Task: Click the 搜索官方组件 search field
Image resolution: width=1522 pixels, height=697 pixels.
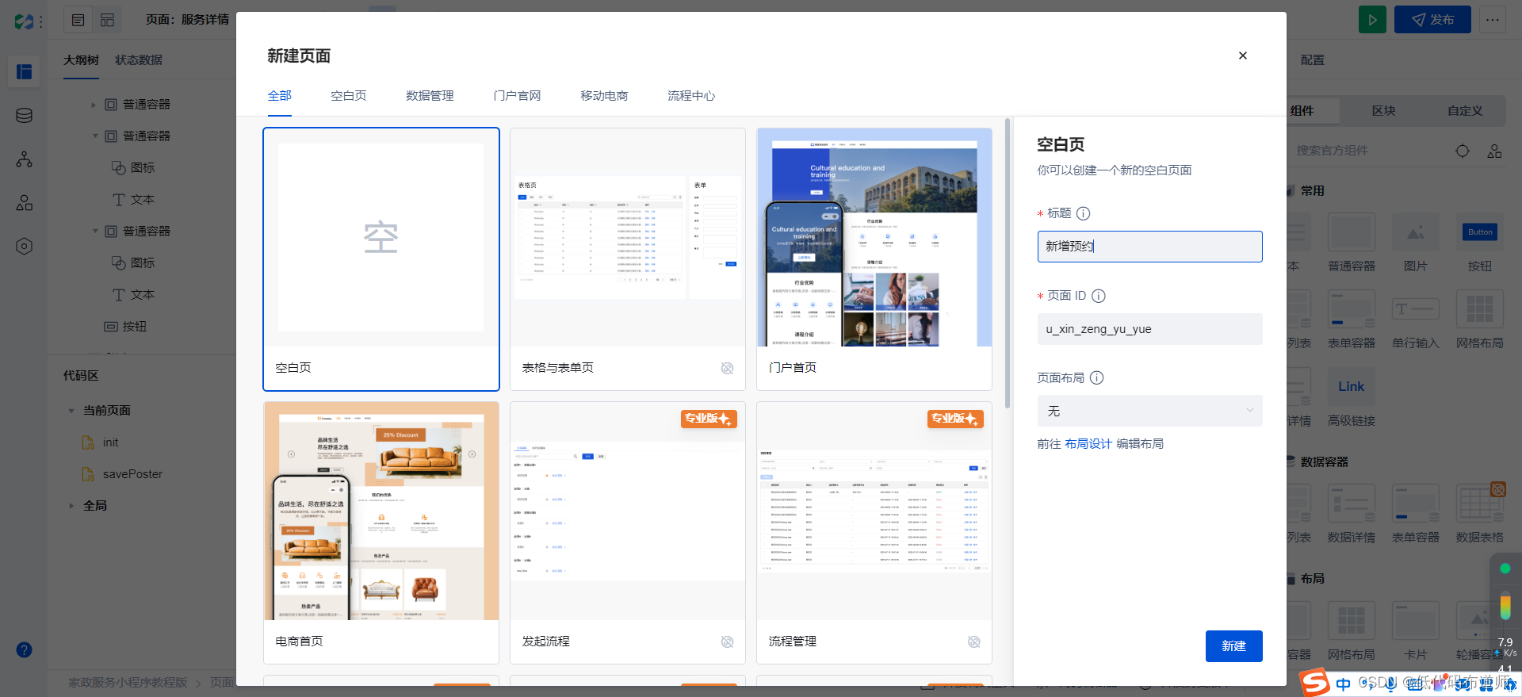Action: pos(1367,151)
